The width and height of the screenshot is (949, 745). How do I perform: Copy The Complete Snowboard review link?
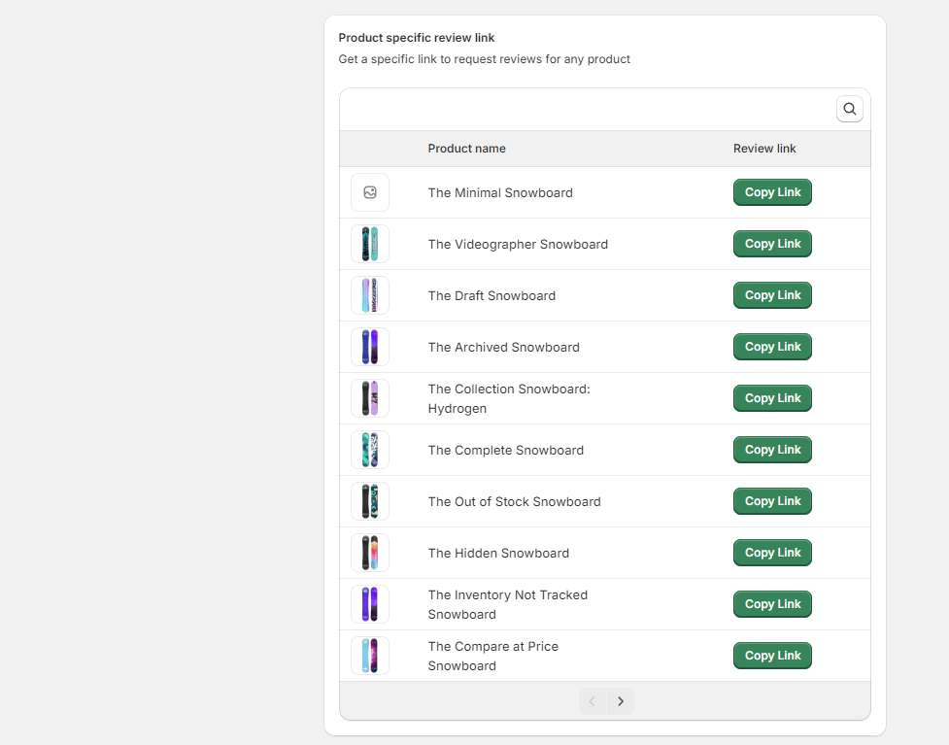click(x=772, y=450)
